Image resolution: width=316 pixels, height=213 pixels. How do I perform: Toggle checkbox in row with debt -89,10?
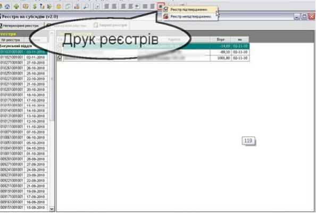[60, 52]
